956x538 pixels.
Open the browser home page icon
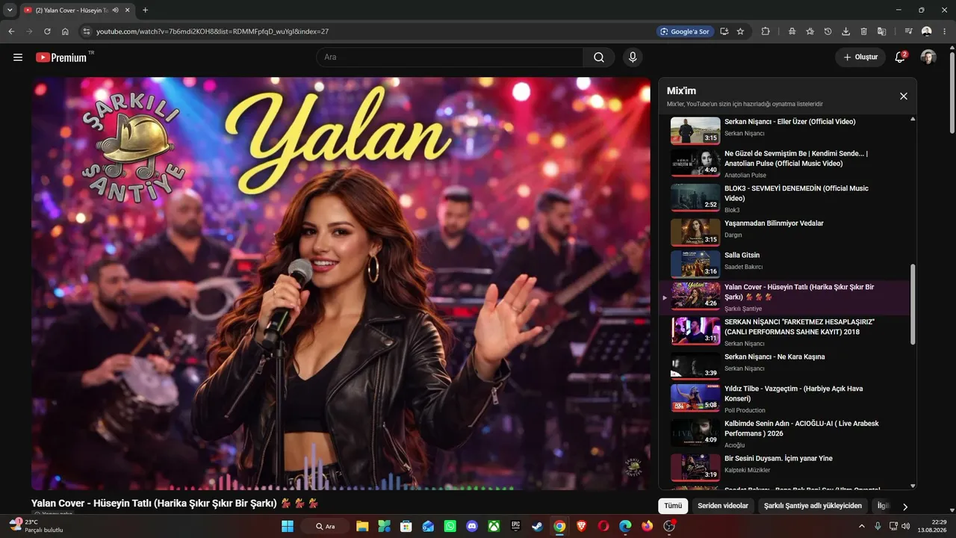pyautogui.click(x=65, y=31)
